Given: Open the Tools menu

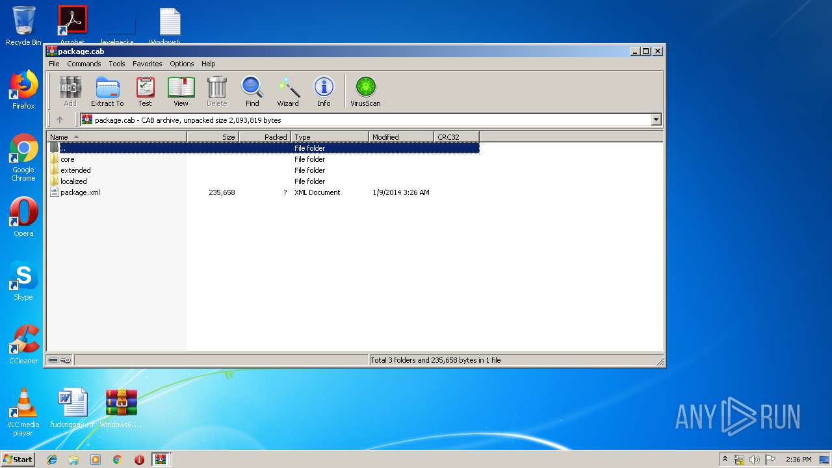Looking at the screenshot, I should [x=117, y=64].
